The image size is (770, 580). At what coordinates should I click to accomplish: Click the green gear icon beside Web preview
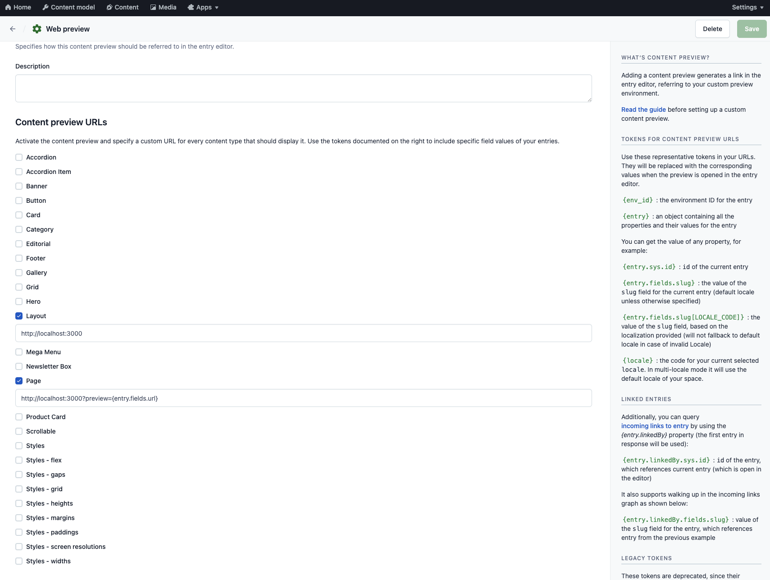click(x=36, y=28)
